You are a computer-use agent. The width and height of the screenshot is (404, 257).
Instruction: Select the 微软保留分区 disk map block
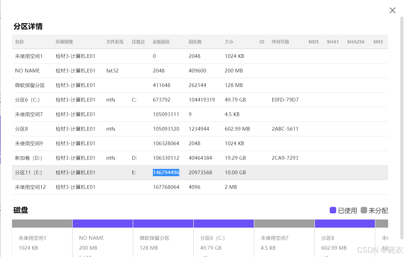pos(163,238)
